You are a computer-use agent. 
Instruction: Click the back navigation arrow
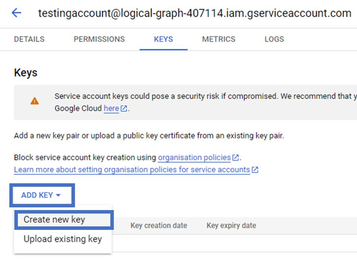click(x=16, y=13)
